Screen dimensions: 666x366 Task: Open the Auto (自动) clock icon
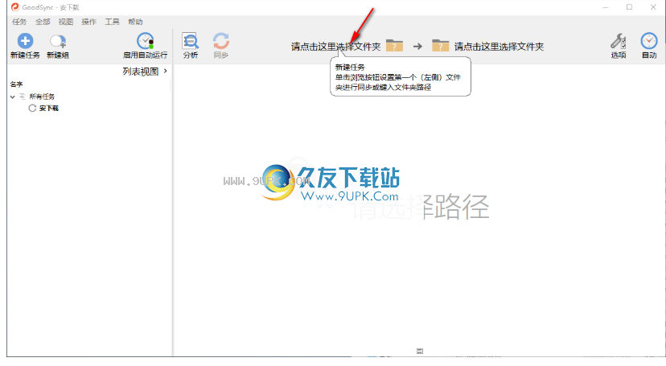click(x=648, y=41)
